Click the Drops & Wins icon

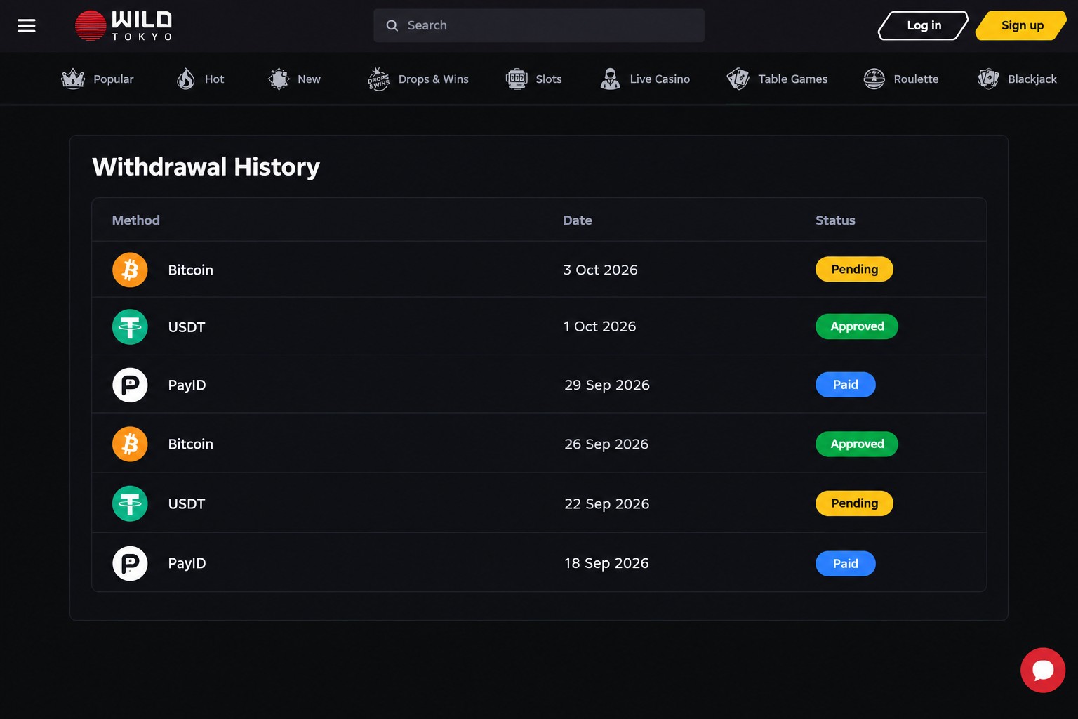pyautogui.click(x=378, y=79)
